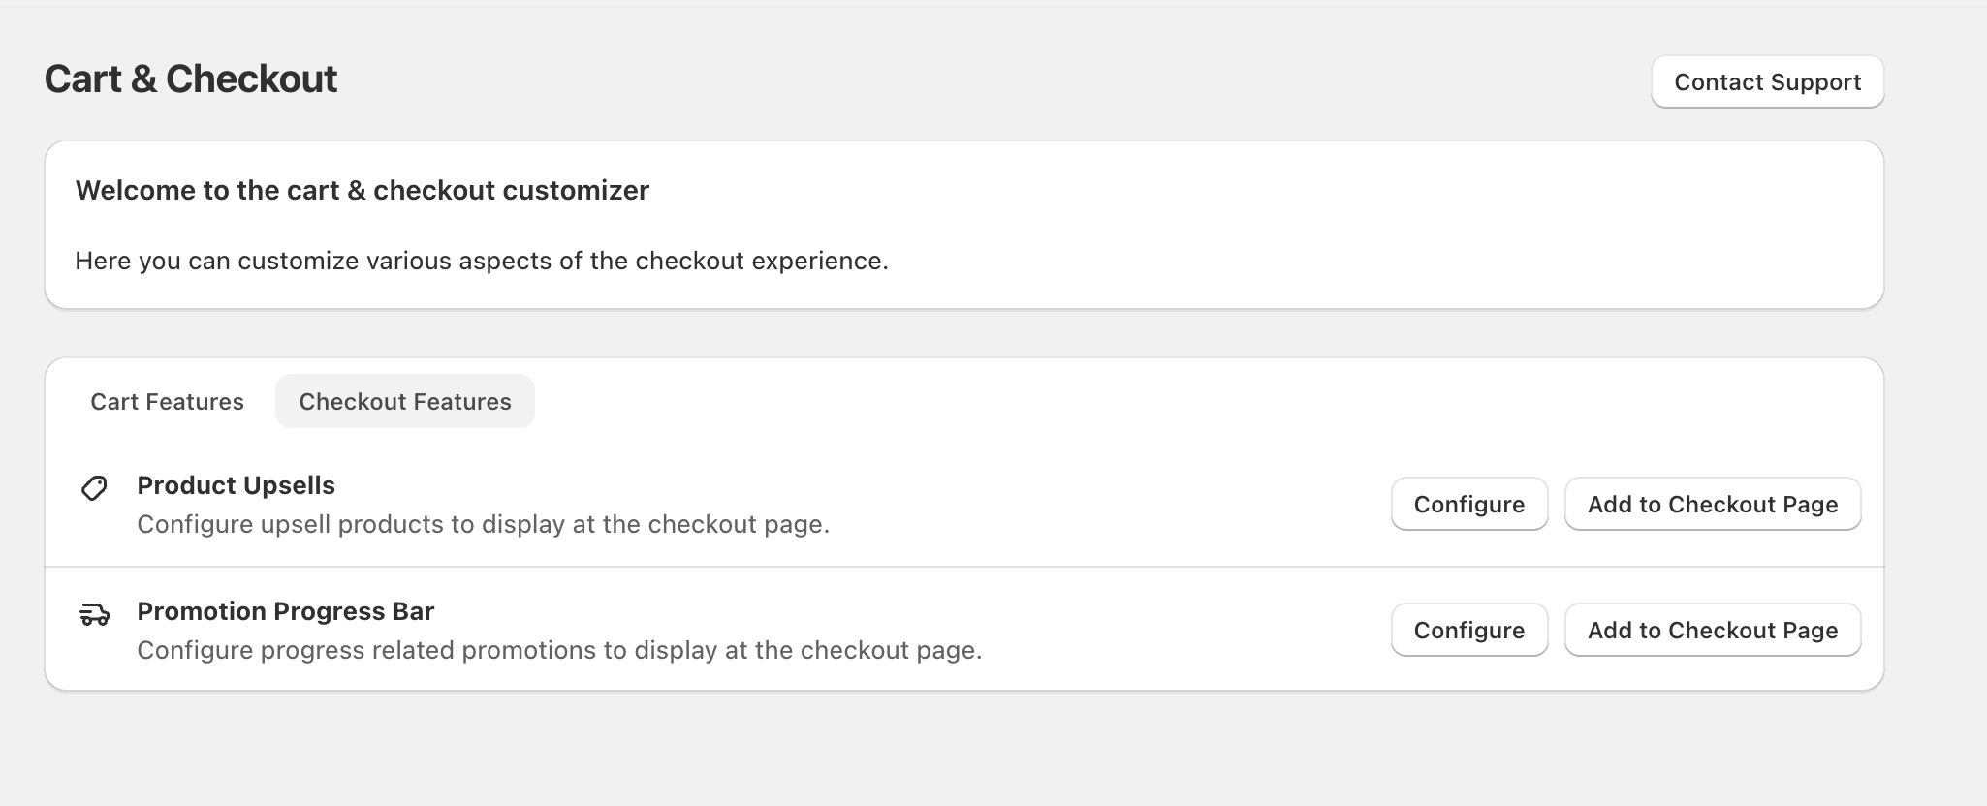Viewport: 1987px width, 806px height.
Task: Click empty space right of Checkout Features tab
Action: click(x=1163, y=401)
